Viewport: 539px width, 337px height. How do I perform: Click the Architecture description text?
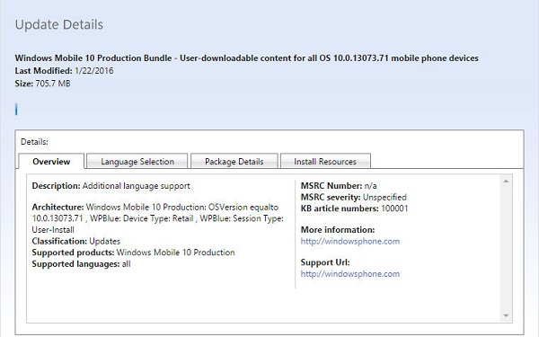coord(158,218)
